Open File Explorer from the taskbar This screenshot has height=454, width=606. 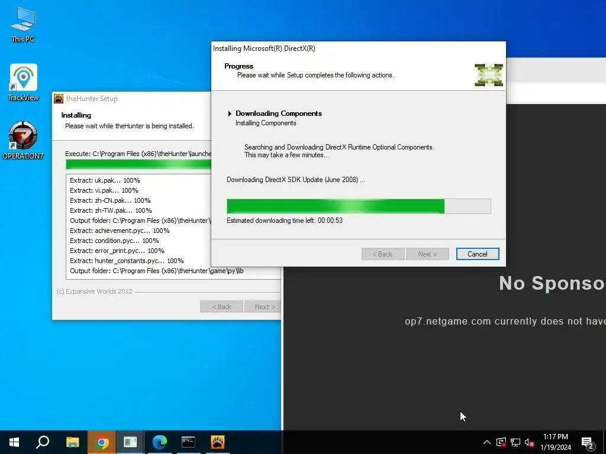pos(72,442)
